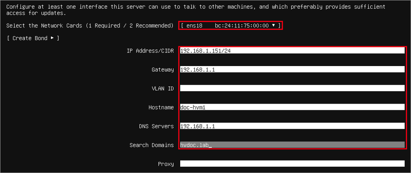
Task: Open the ens18 network card dropdown
Action: click(231, 26)
